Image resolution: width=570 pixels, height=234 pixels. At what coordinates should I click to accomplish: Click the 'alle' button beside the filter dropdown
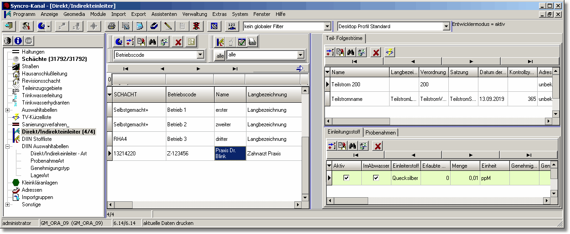pos(220,55)
